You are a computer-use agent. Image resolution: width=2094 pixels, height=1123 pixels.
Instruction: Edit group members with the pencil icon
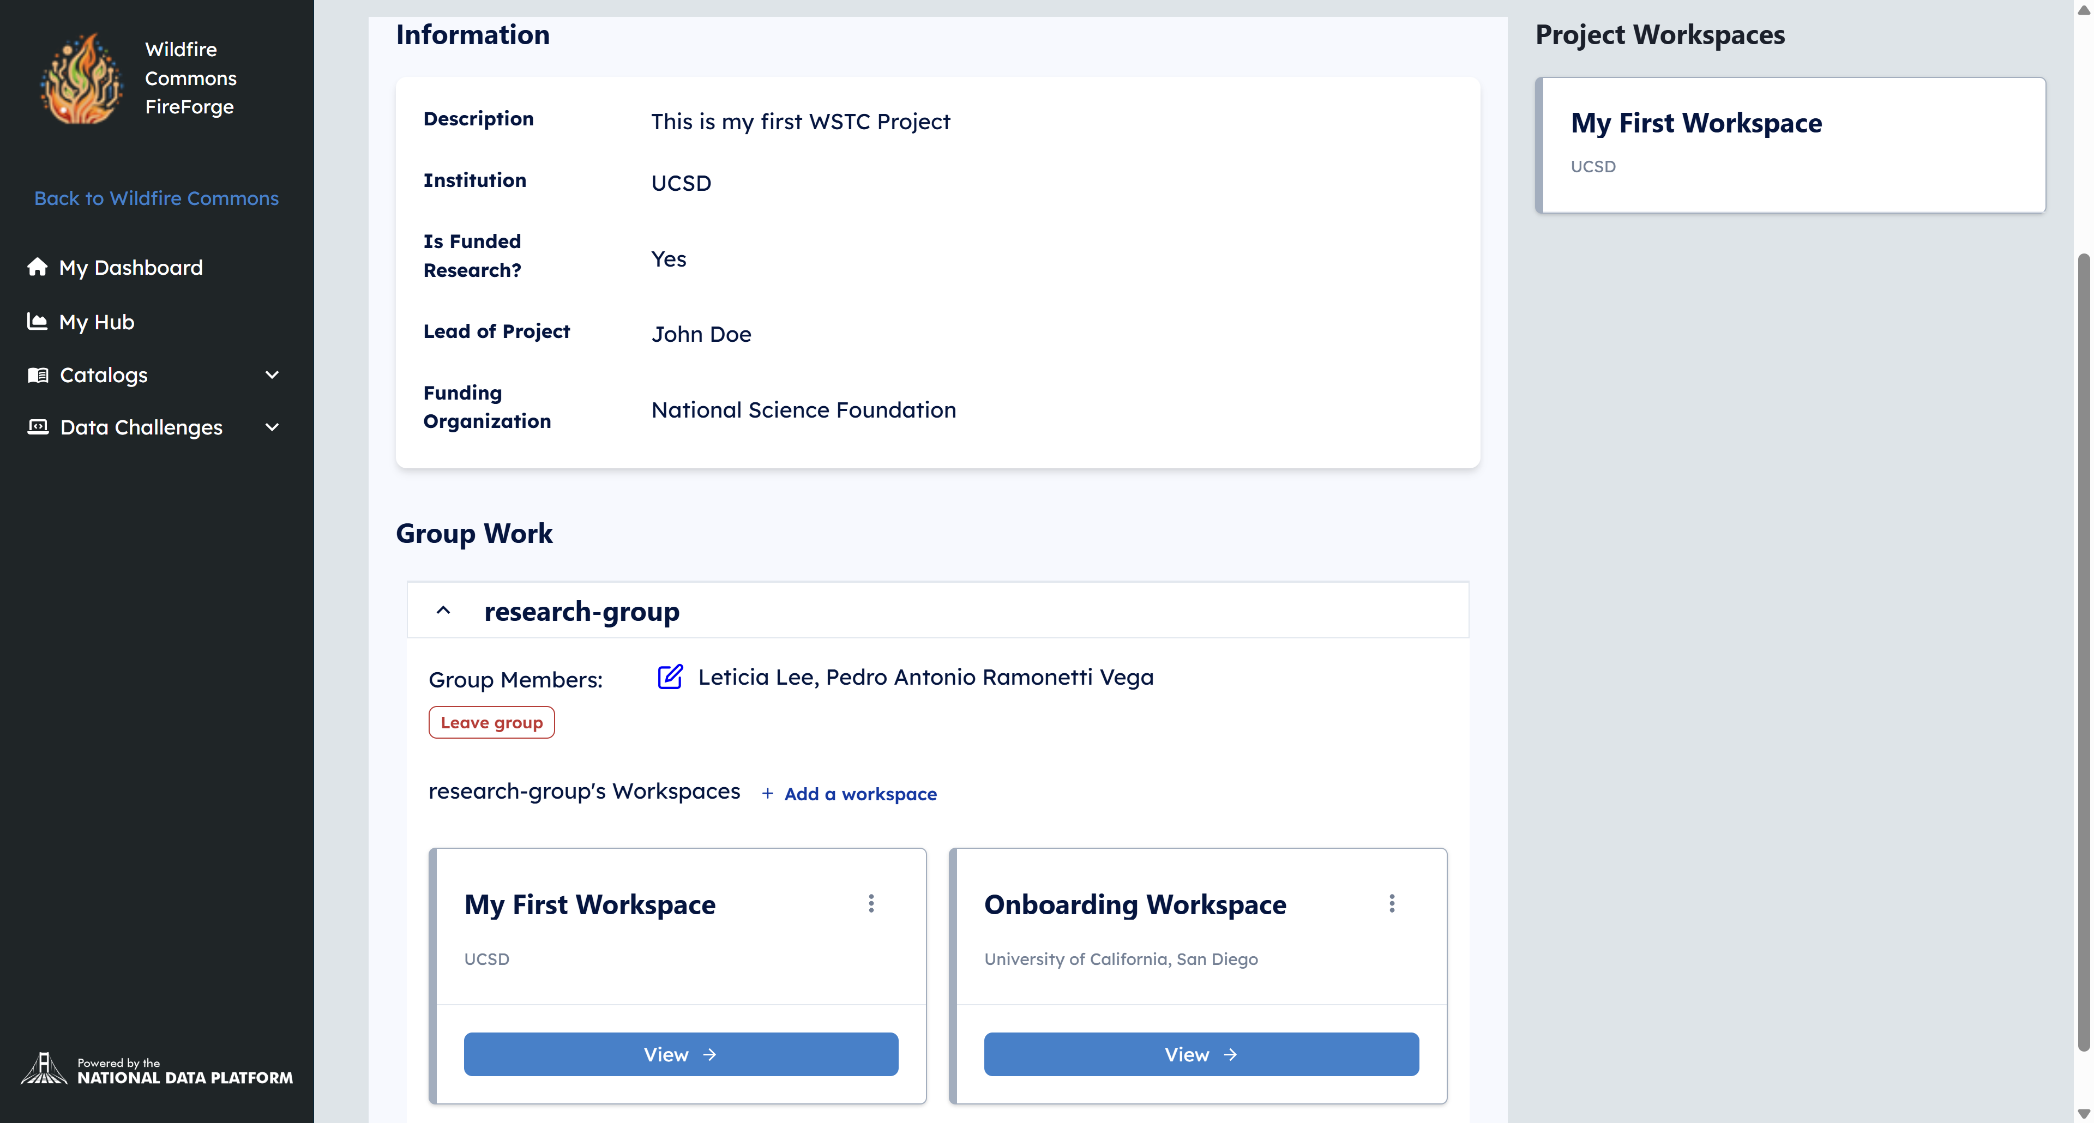[x=670, y=676]
